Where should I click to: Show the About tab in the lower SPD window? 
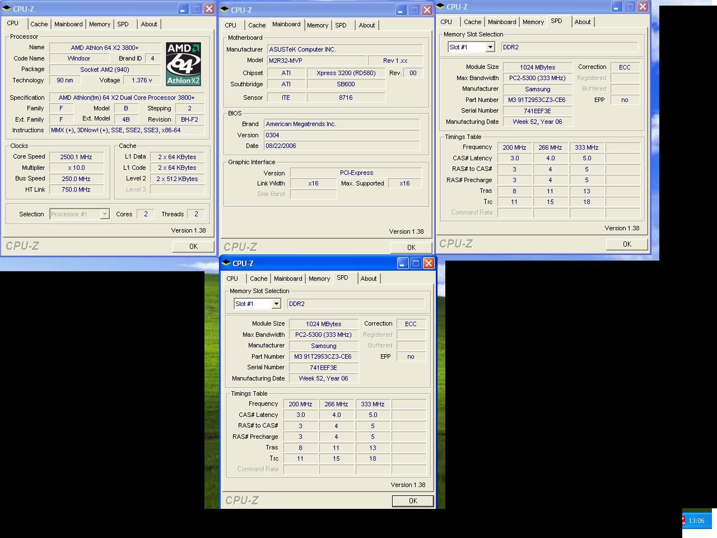[369, 279]
